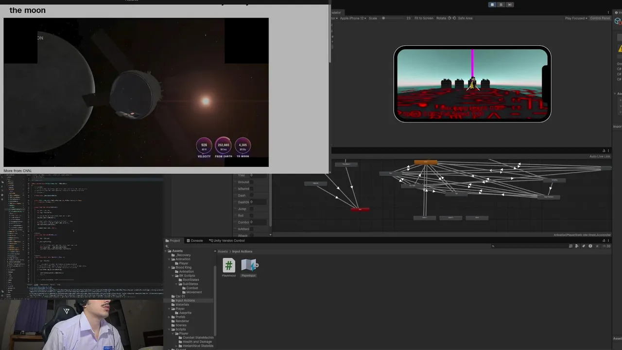The image size is (622, 350).
Task: Collapse the Assets root folder
Action: pyautogui.click(x=166, y=251)
